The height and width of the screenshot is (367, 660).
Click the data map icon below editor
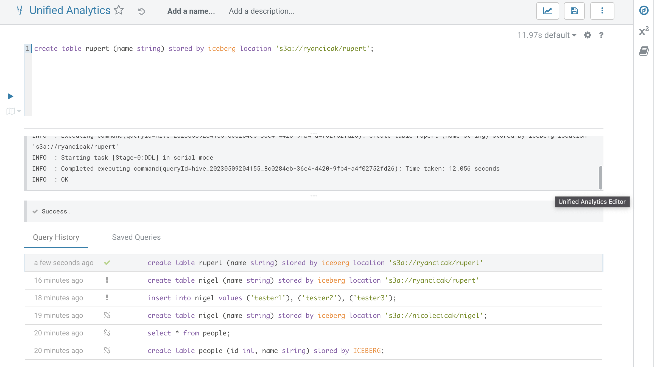point(10,111)
